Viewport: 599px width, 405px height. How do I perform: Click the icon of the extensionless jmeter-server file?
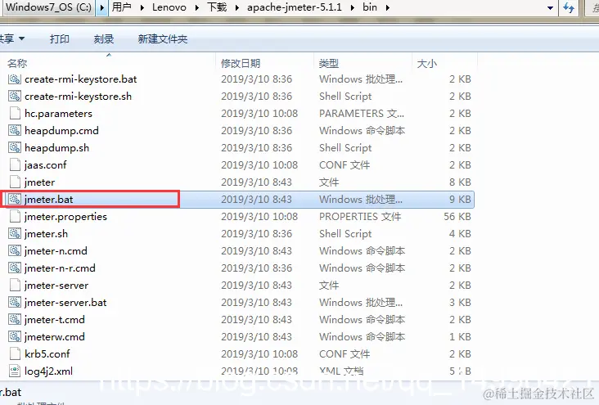tap(15, 286)
